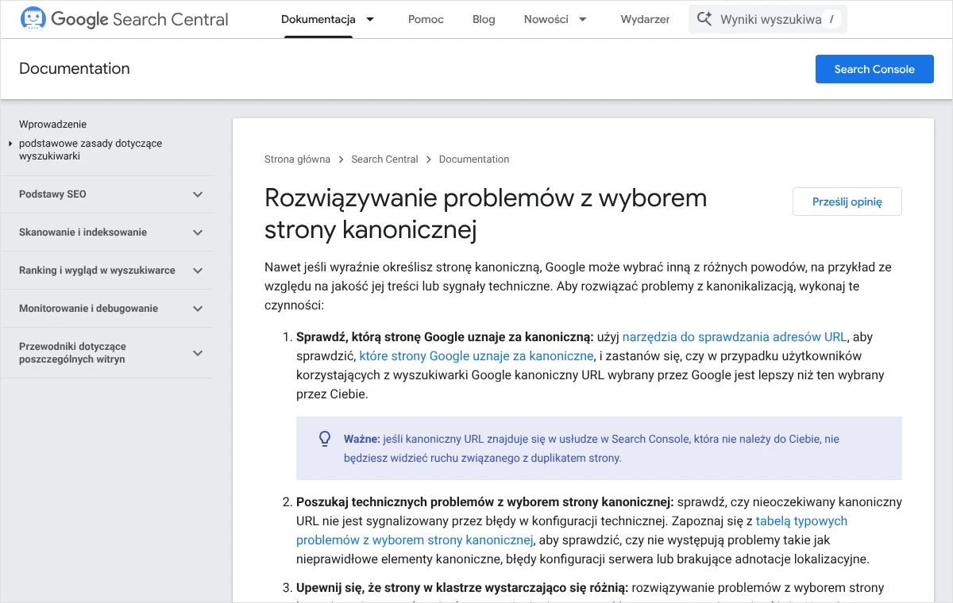This screenshot has width=953, height=603.
Task: Select Wprowadzenie in the sidebar
Action: (53, 124)
